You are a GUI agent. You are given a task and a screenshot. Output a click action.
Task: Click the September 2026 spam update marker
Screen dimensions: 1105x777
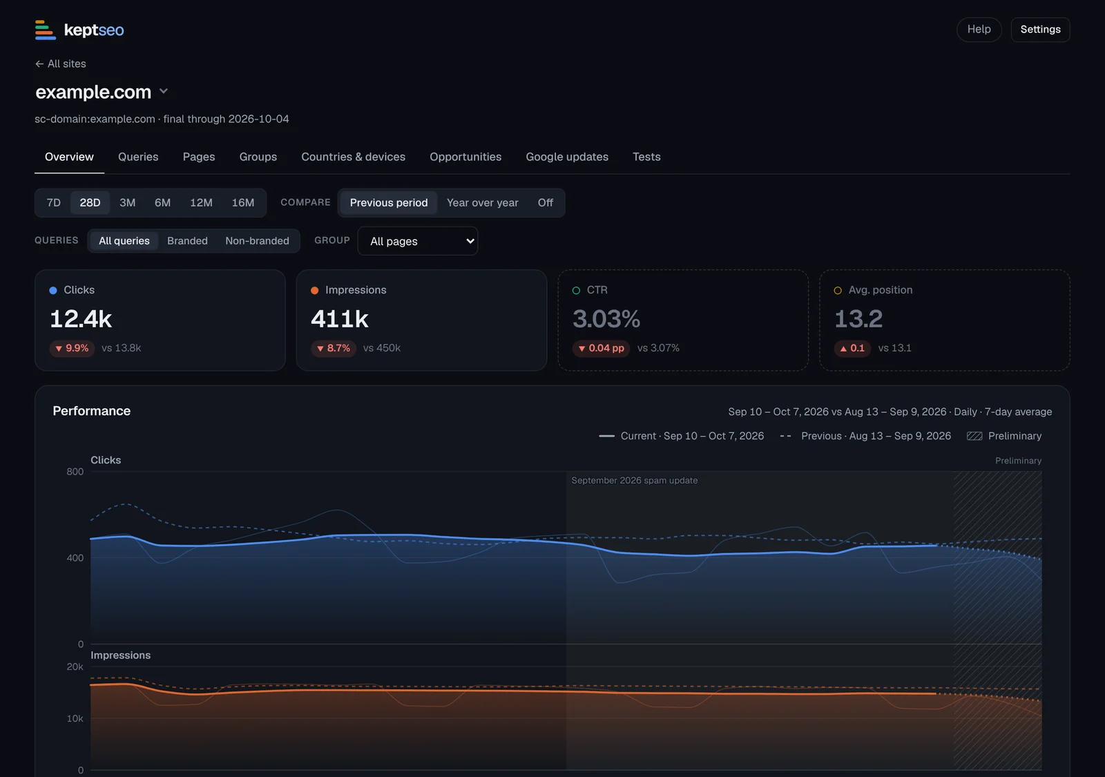click(634, 481)
